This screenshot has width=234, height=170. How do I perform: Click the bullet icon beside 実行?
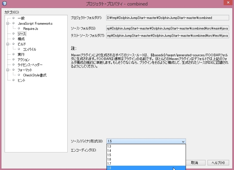pos(13,54)
